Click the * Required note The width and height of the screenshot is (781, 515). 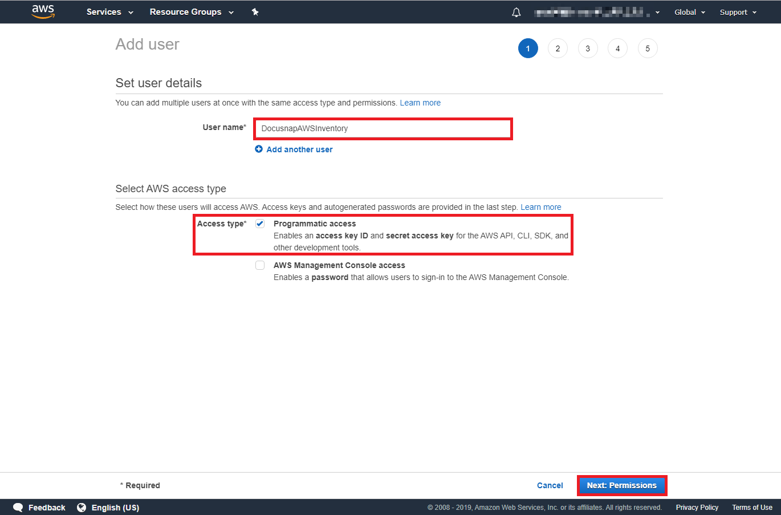(x=140, y=485)
